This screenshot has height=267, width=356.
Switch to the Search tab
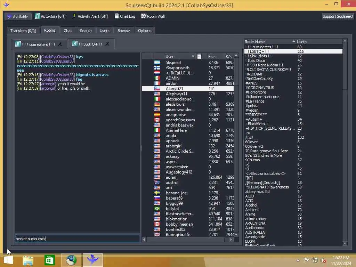(86, 31)
